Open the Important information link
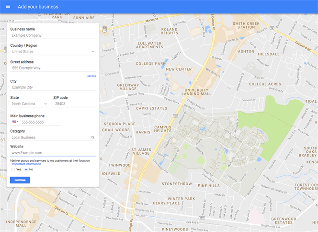The image size is (318, 232). [x=26, y=164]
